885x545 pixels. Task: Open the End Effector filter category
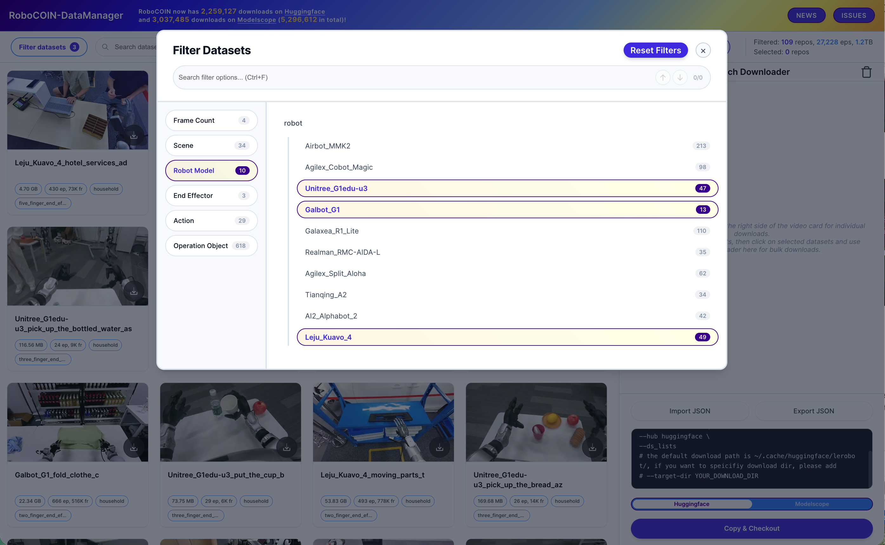(x=211, y=195)
